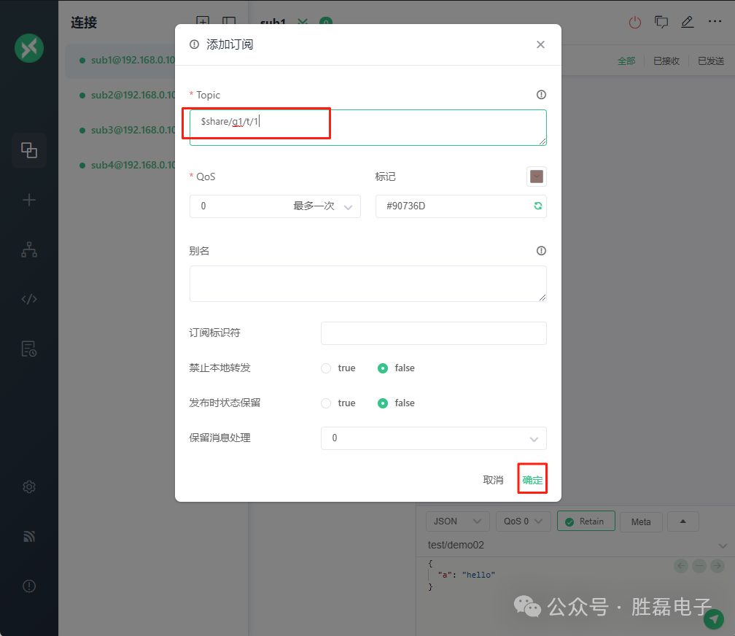Close the 添加订阅 dialog
The height and width of the screenshot is (636, 735).
540,44
